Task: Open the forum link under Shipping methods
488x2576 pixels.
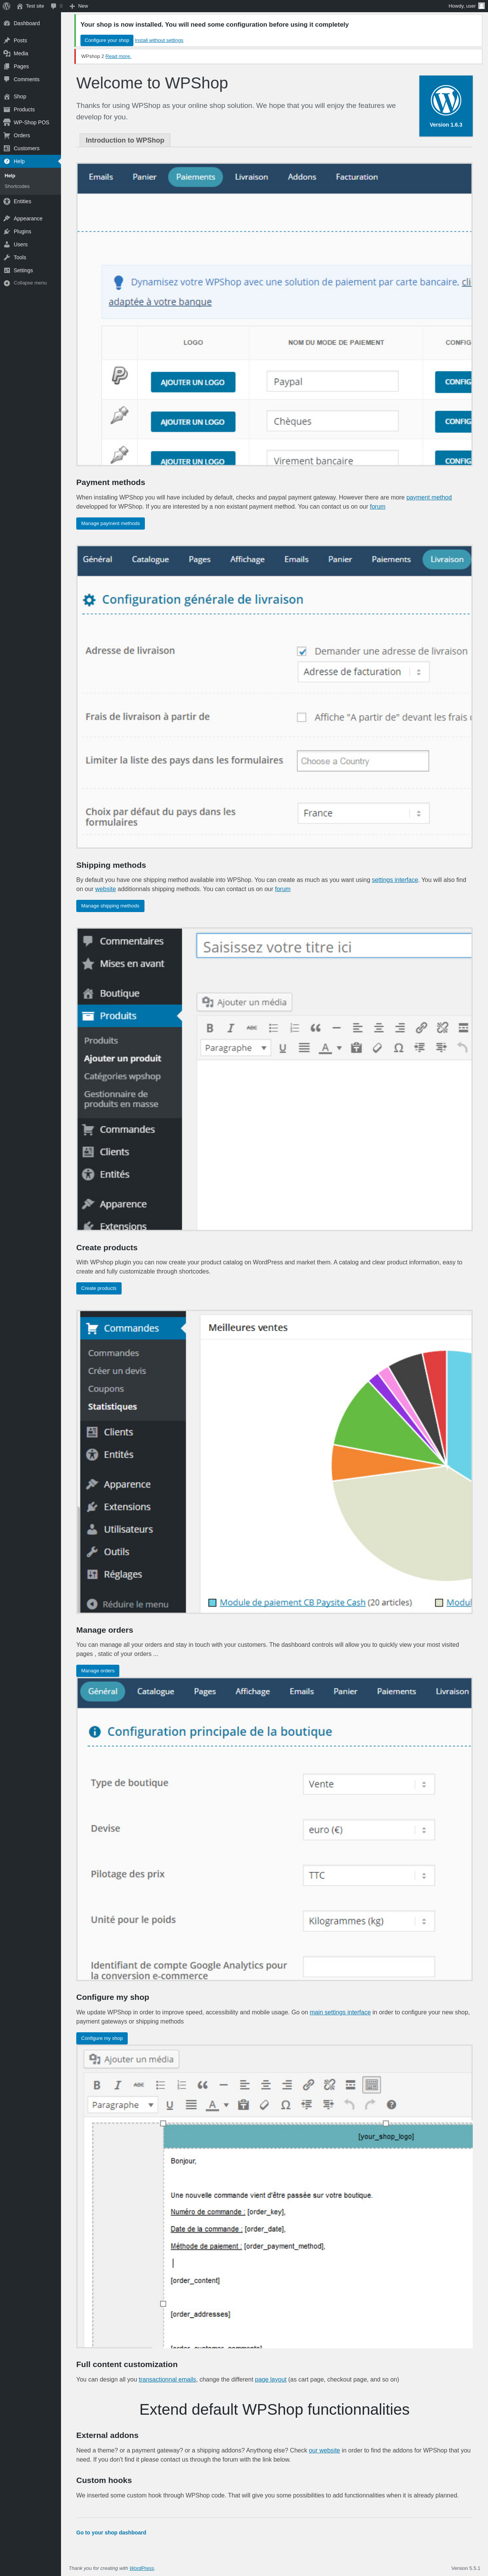Action: (x=283, y=889)
